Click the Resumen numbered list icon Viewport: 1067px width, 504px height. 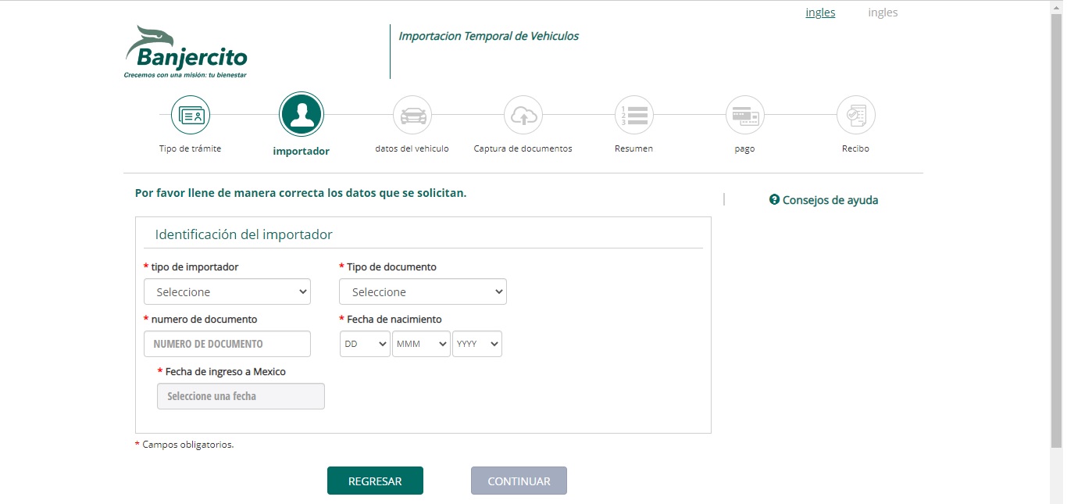[x=633, y=114]
